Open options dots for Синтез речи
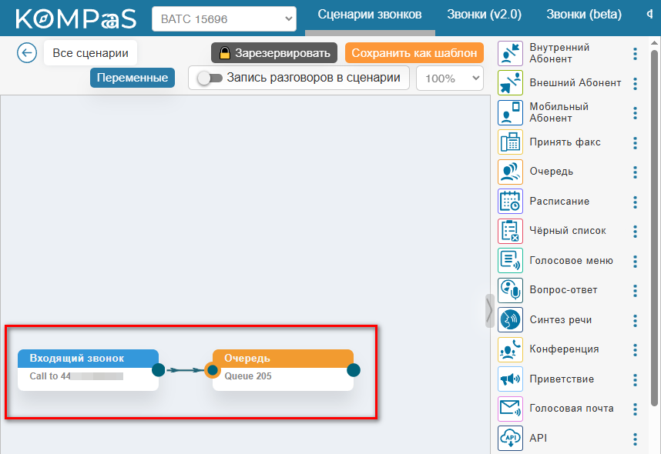 pyautogui.click(x=635, y=321)
